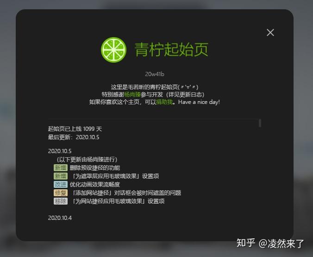The image size is (313, 257).
Task: Click the changelog scrollbar thumb
Action: (260, 123)
